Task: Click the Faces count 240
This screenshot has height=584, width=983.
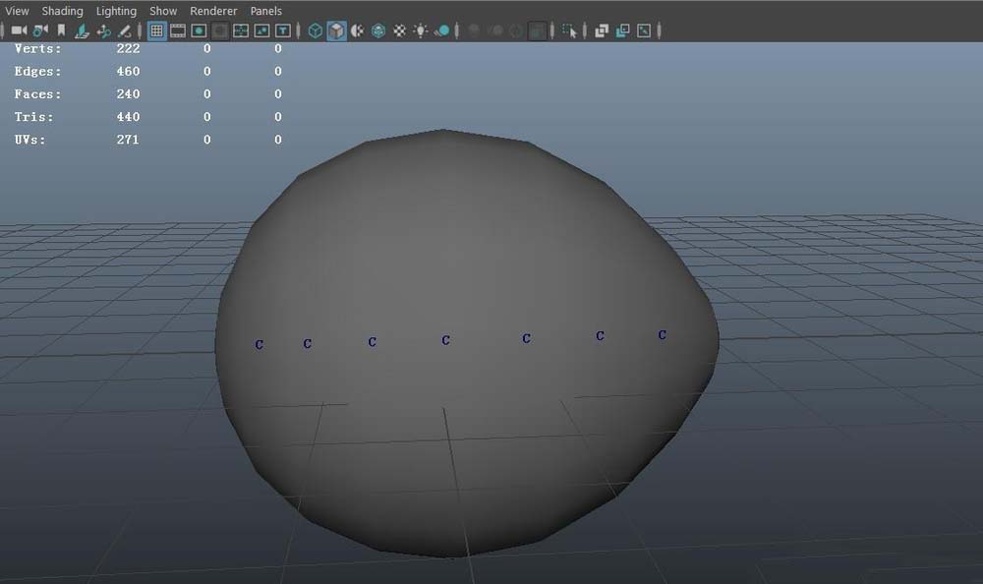Action: click(128, 94)
